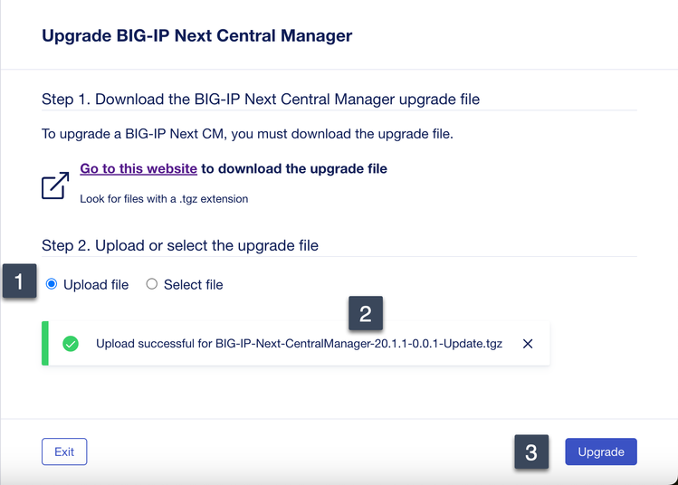This screenshot has height=485, width=678.
Task: Click the 'to download the upgrade file' text
Action: pyautogui.click(x=294, y=168)
